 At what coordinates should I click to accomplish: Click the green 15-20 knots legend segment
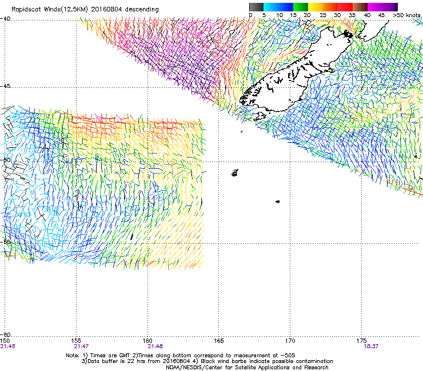pos(301,7)
